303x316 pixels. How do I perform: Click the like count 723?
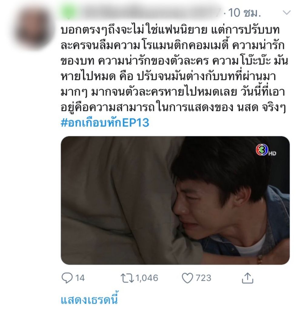tap(203, 278)
